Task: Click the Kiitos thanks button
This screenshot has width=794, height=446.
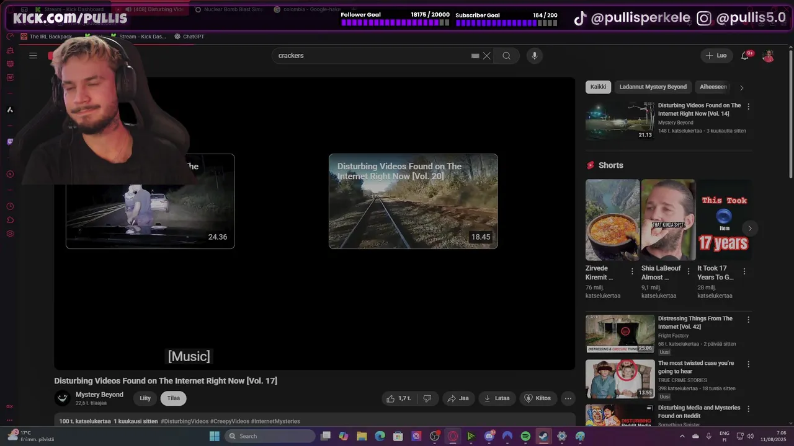Action: [538, 398]
